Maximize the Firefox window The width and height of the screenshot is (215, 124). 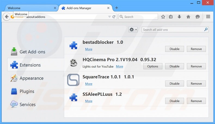point(198,2)
